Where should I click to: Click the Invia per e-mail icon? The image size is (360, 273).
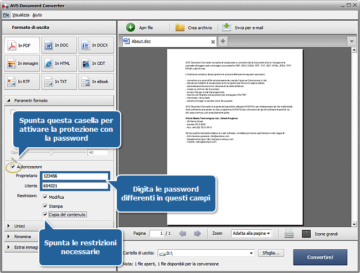227,27
